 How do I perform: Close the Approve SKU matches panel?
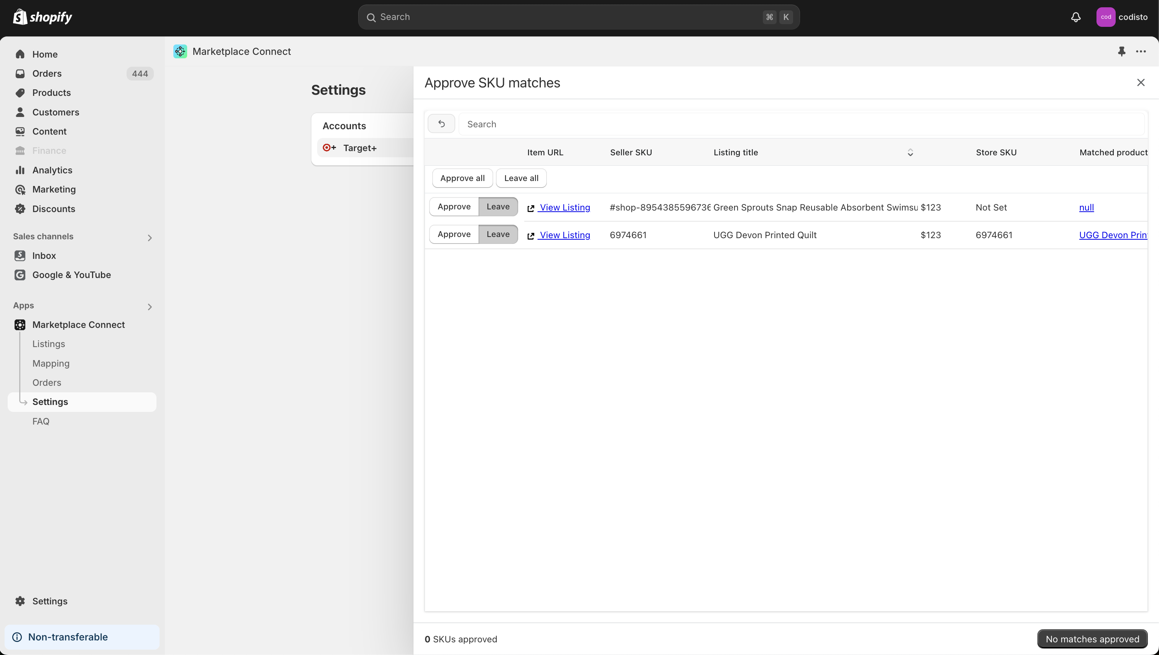(x=1141, y=82)
